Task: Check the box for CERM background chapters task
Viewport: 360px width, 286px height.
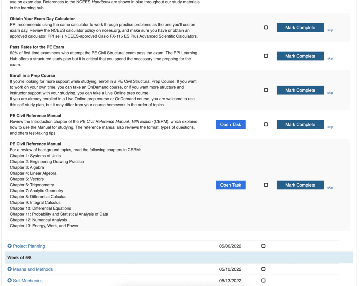Action: (266, 185)
